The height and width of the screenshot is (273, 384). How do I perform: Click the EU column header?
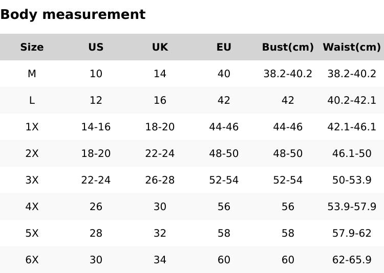pyautogui.click(x=224, y=47)
